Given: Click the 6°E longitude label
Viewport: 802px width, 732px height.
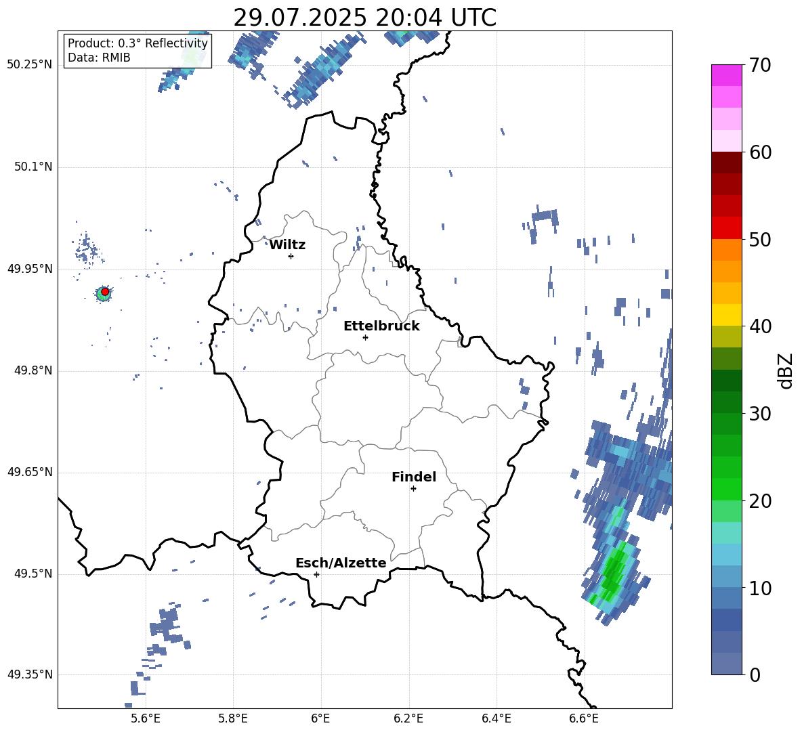Looking at the screenshot, I should coord(320,718).
